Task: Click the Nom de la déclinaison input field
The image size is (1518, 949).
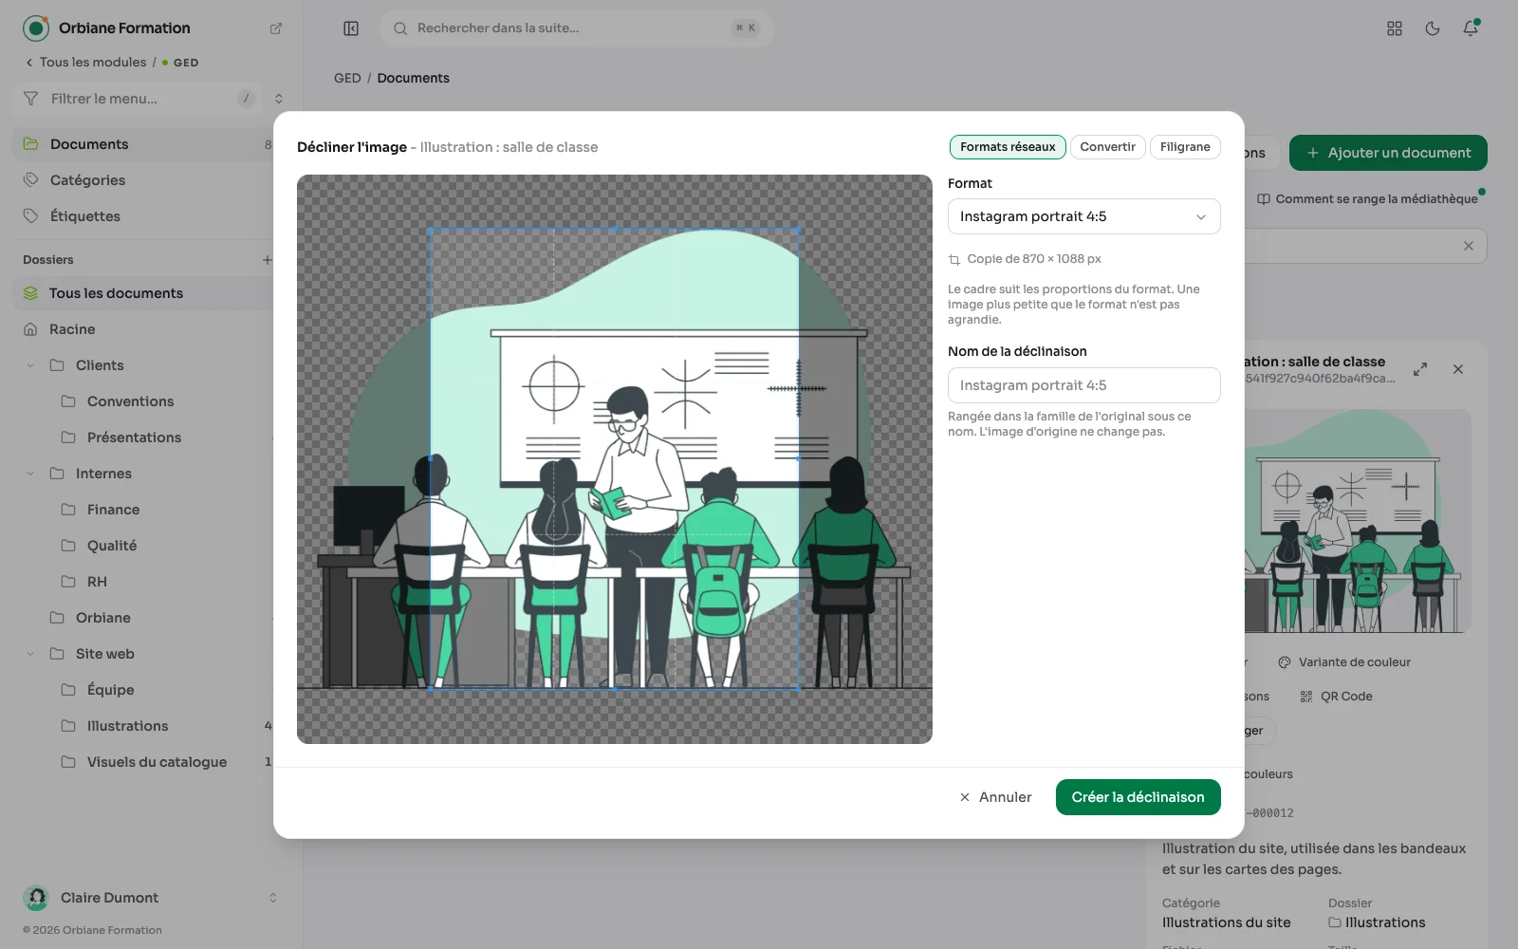Action: (1083, 385)
